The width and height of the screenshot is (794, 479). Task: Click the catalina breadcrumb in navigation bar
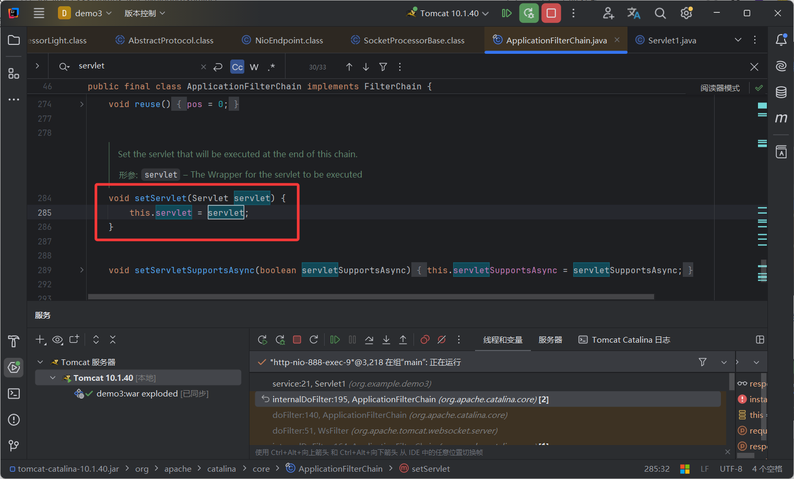click(x=221, y=469)
